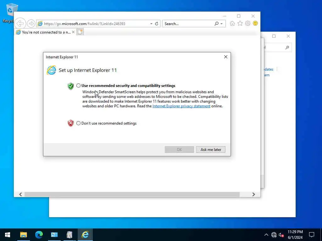322x241 pixels.
Task: Go forward with IE forward arrow
Action: 31,24
